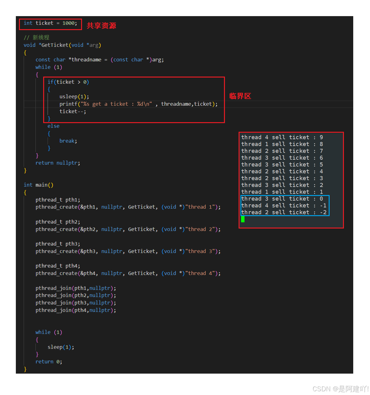Click terminal line 'thread 2 sell ticket : -2'
The width and height of the screenshot is (370, 395).
[284, 212]
